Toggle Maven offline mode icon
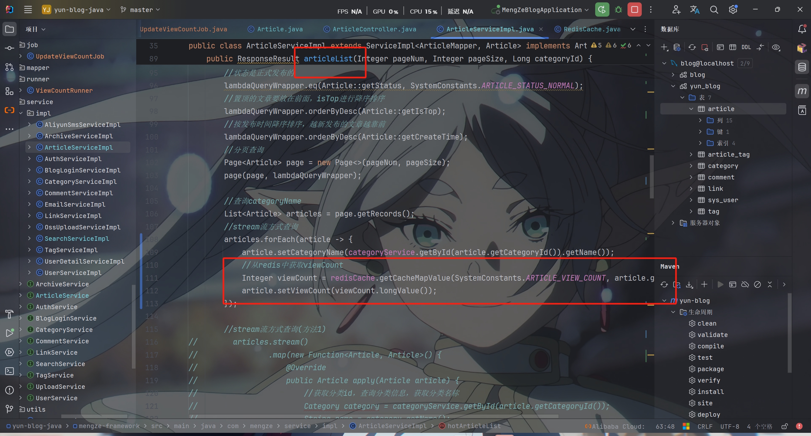 pos(745,284)
